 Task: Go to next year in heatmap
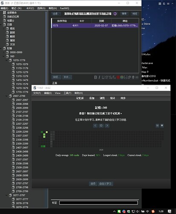(107, 125)
